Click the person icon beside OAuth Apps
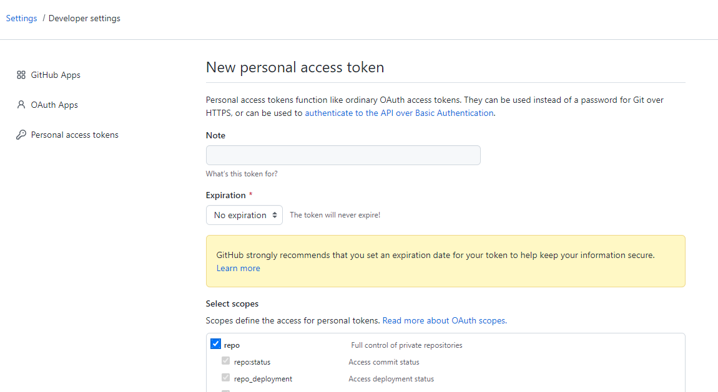Image resolution: width=718 pixels, height=392 pixels. [x=21, y=105]
